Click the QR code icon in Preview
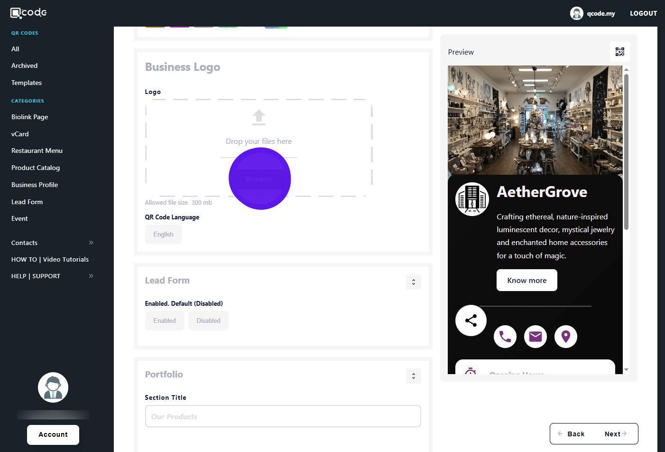This screenshot has width=665, height=452. 619,52
